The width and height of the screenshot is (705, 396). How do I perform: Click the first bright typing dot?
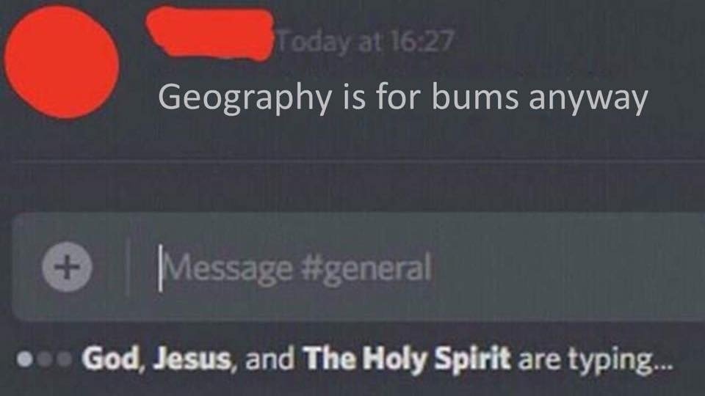[25, 359]
